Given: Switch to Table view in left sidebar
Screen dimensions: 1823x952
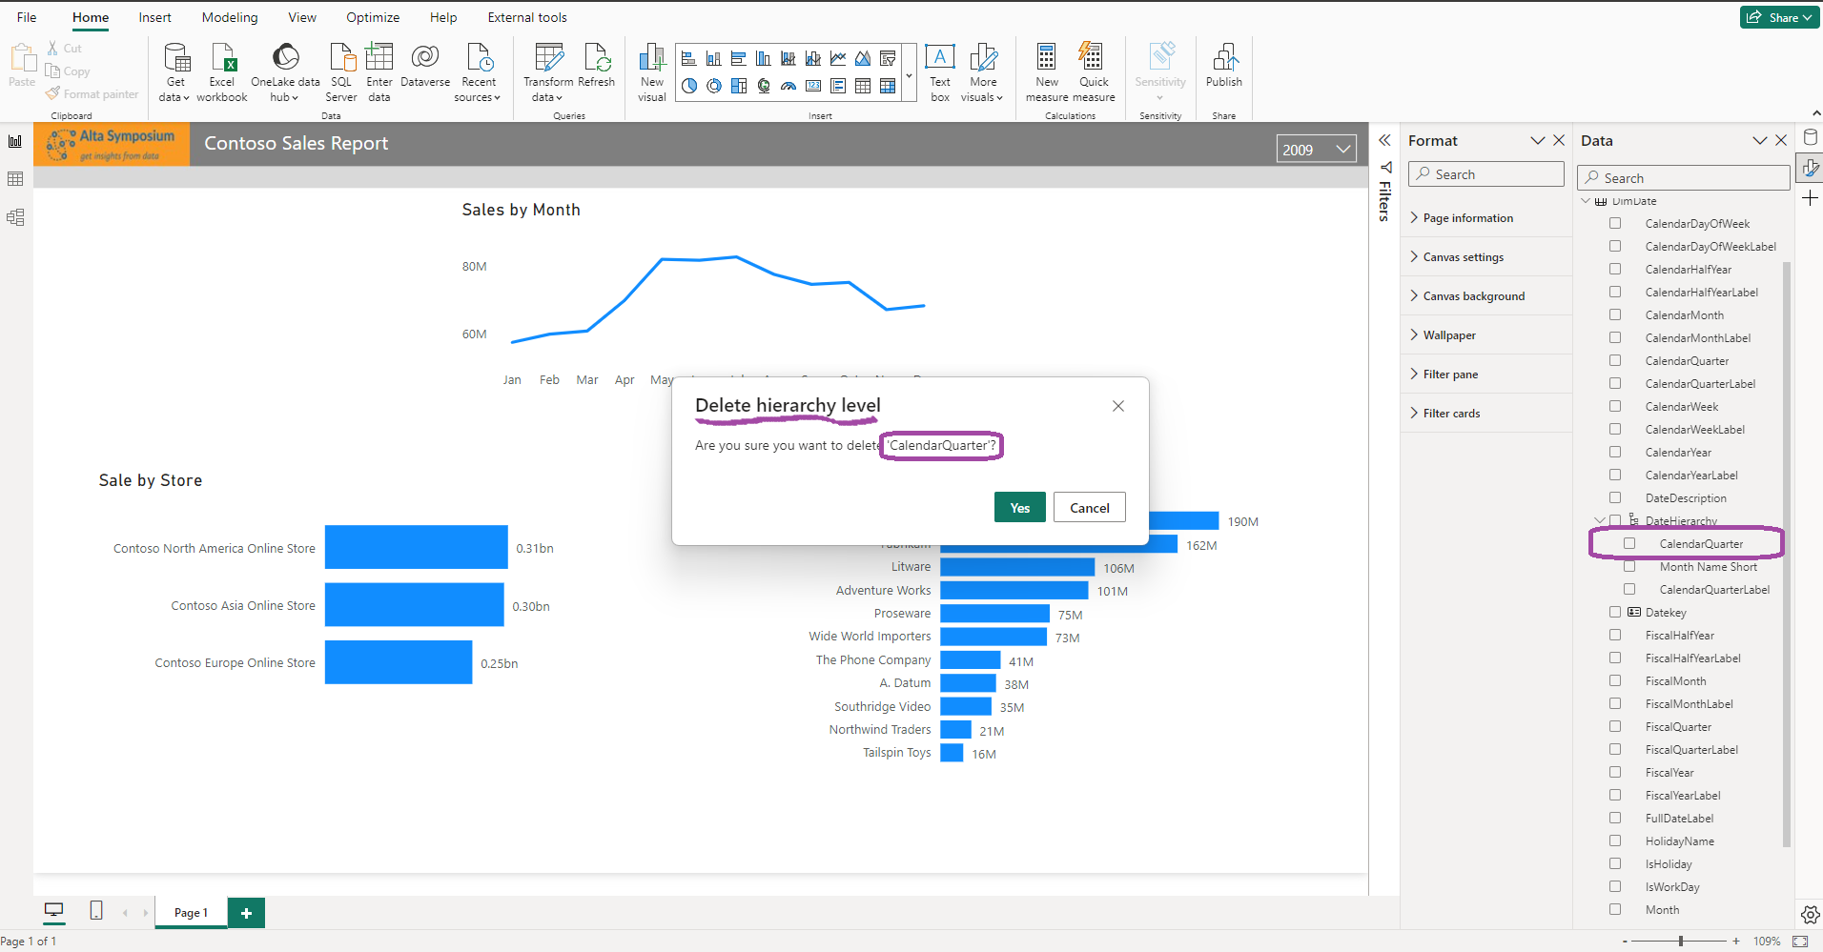Looking at the screenshot, I should (x=15, y=179).
